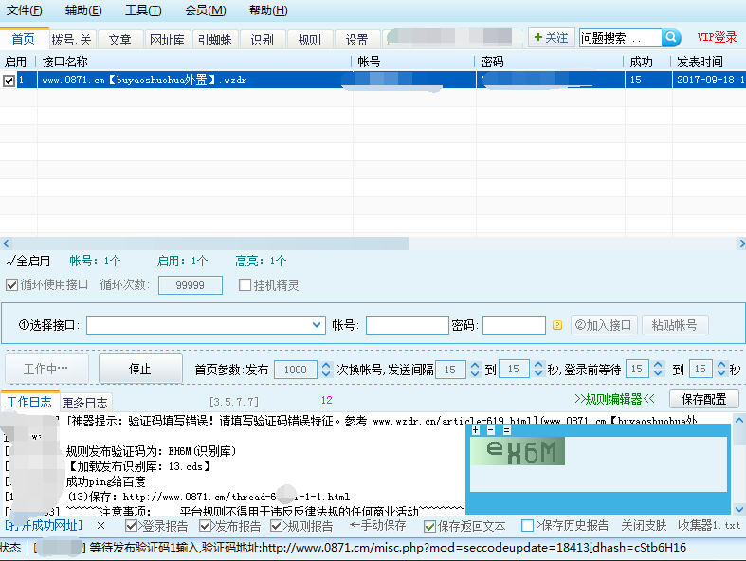Edit the 循环次数 field showing 99999
This screenshot has width=746, height=561.
191,285
